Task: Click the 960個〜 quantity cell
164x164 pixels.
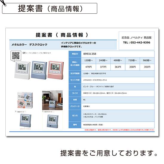Action: (147, 61)
